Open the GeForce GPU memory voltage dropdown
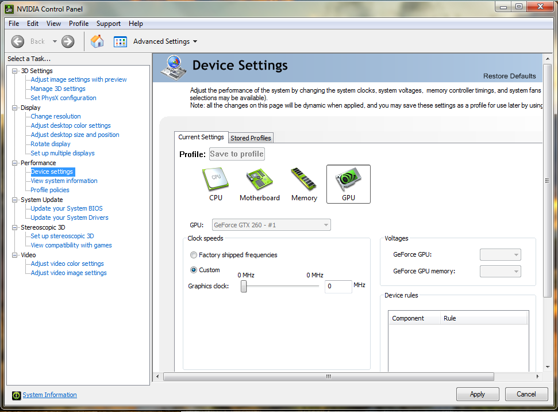This screenshot has width=558, height=412. pyautogui.click(x=501, y=271)
